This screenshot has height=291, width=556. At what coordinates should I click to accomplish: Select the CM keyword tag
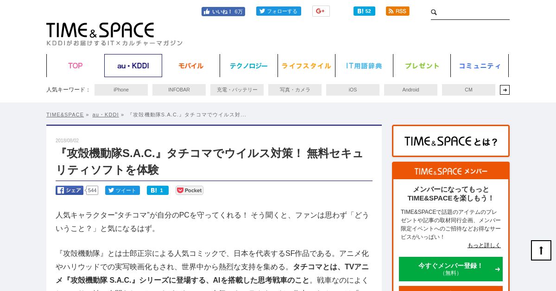point(468,90)
